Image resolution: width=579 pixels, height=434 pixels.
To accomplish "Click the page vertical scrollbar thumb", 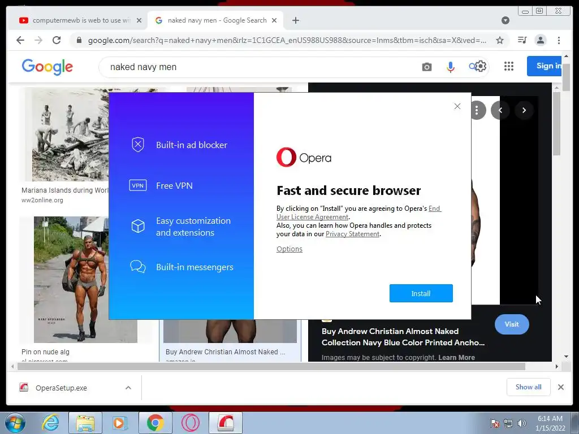I will pyautogui.click(x=565, y=77).
